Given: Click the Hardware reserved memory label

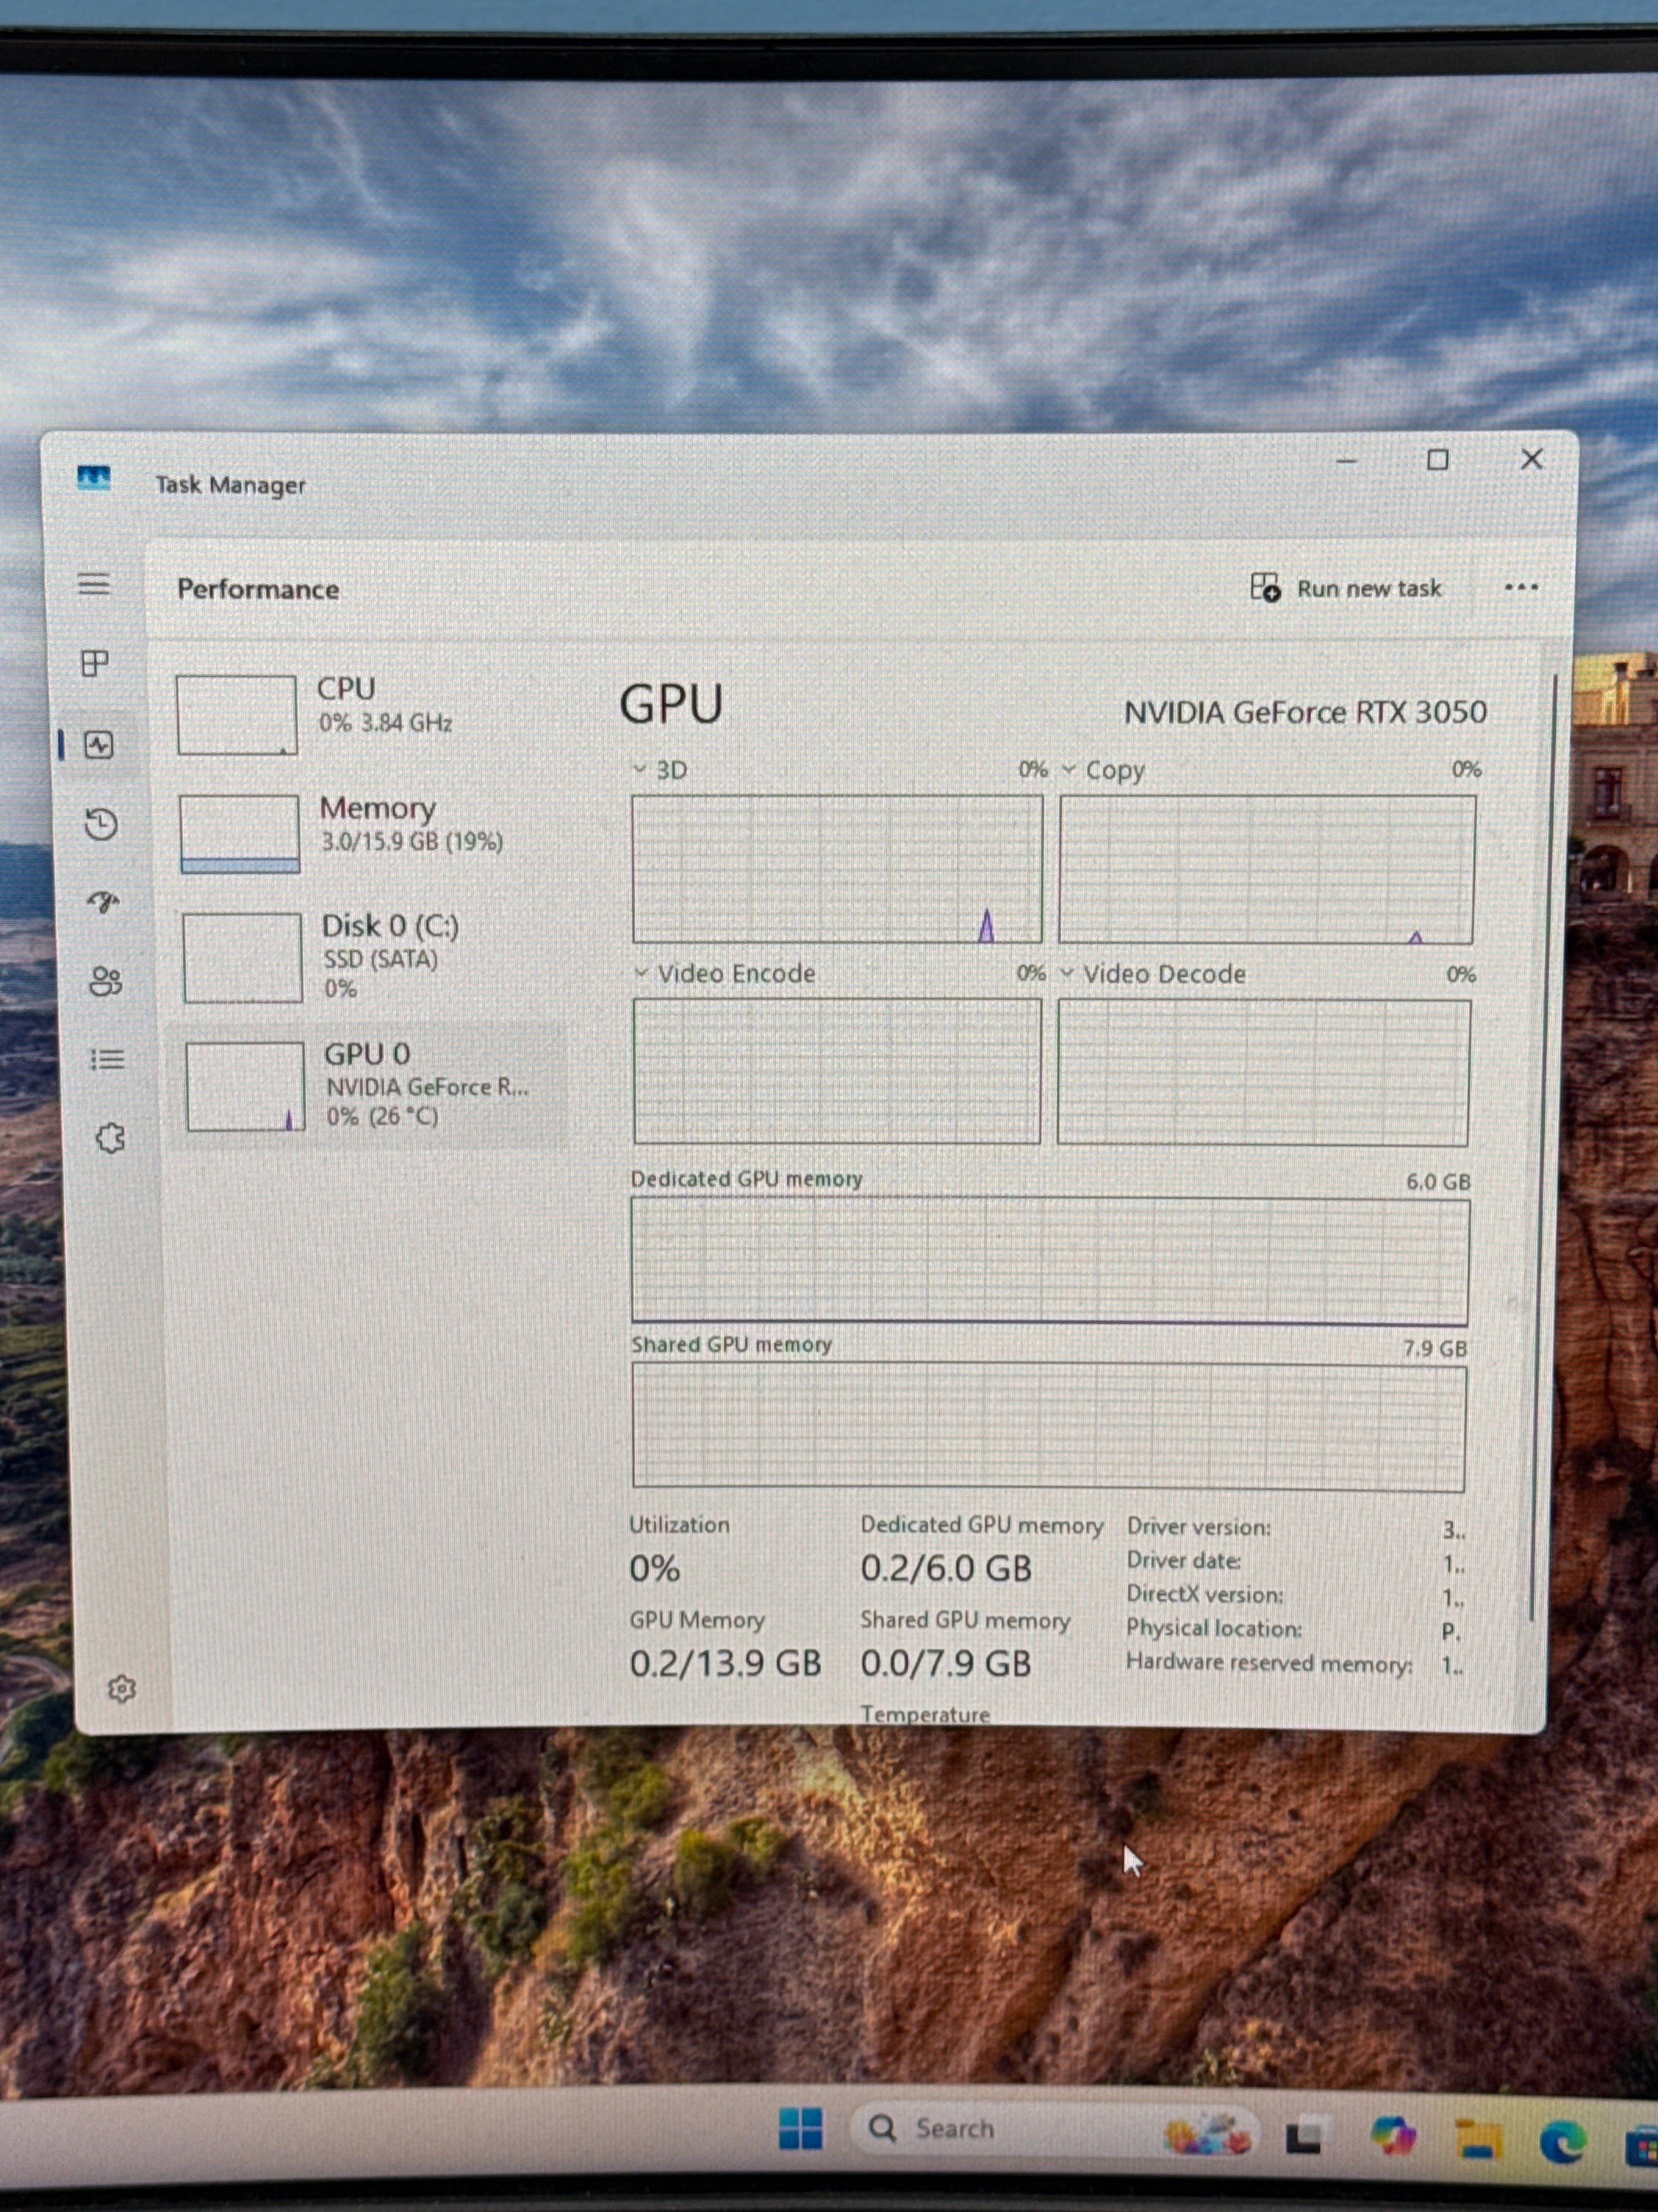Looking at the screenshot, I should [1269, 1662].
